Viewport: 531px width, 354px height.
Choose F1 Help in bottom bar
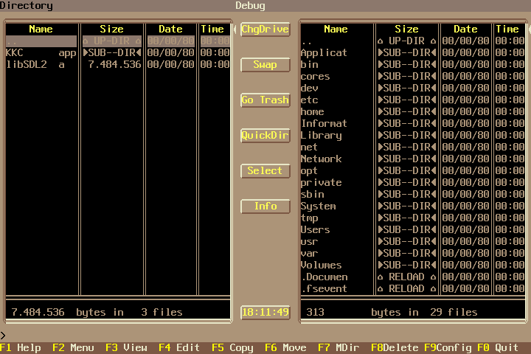[21, 347]
